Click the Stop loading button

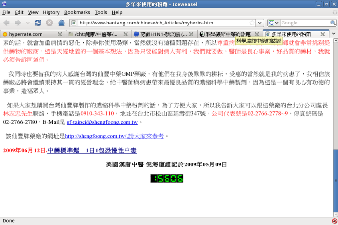pos(49,23)
